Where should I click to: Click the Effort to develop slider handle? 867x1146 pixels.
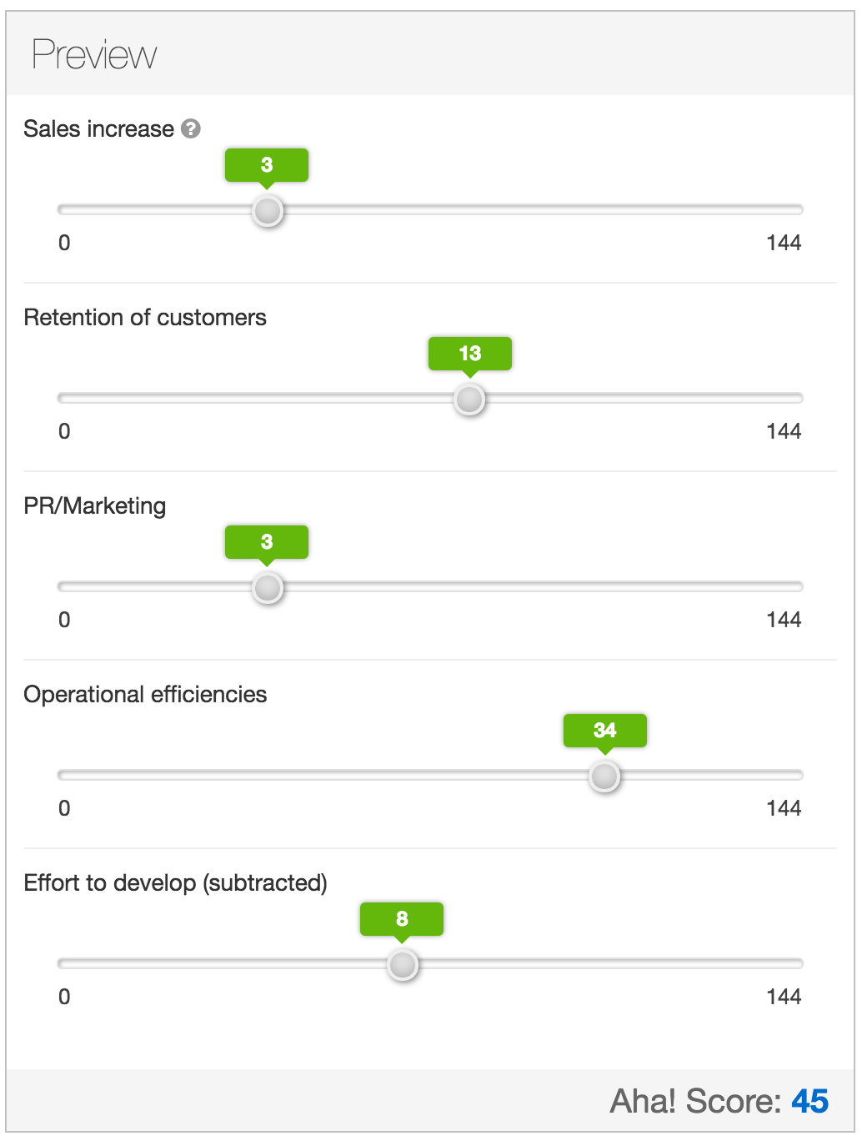(403, 965)
